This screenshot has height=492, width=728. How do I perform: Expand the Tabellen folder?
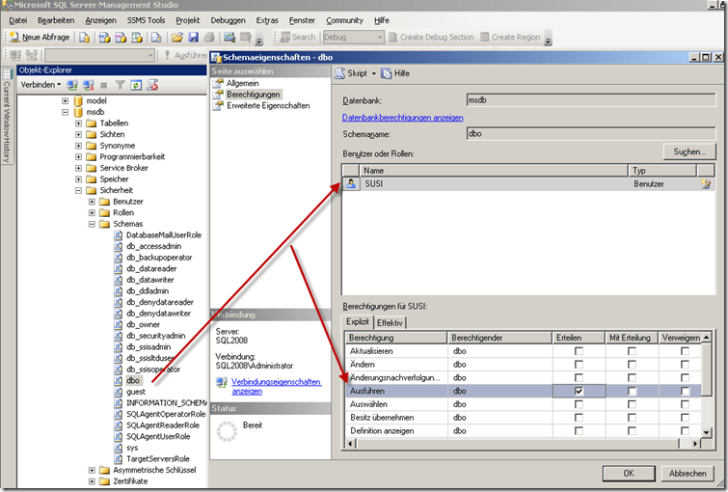[x=78, y=123]
